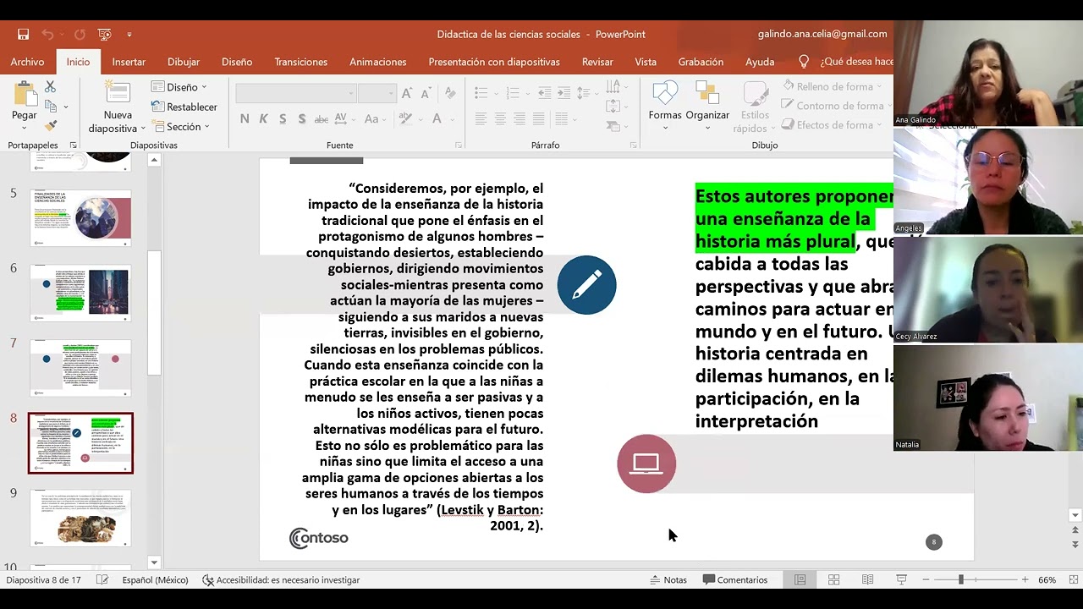Switch to Dibujar tab
This screenshot has height=609, width=1083.
[x=184, y=62]
